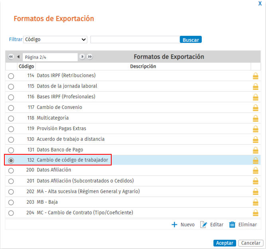Click lock icon for row 116
Image resolution: width=266 pixels, height=249 pixels.
point(256,97)
